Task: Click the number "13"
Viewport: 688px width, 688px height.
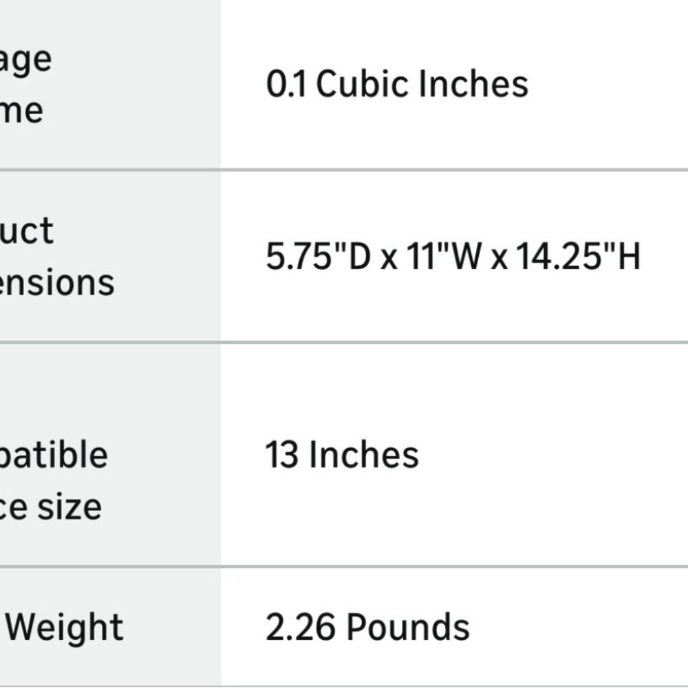Action: click(x=282, y=455)
